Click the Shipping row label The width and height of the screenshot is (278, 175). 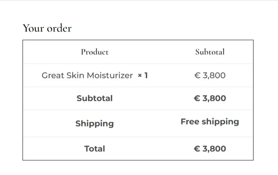tap(94, 123)
